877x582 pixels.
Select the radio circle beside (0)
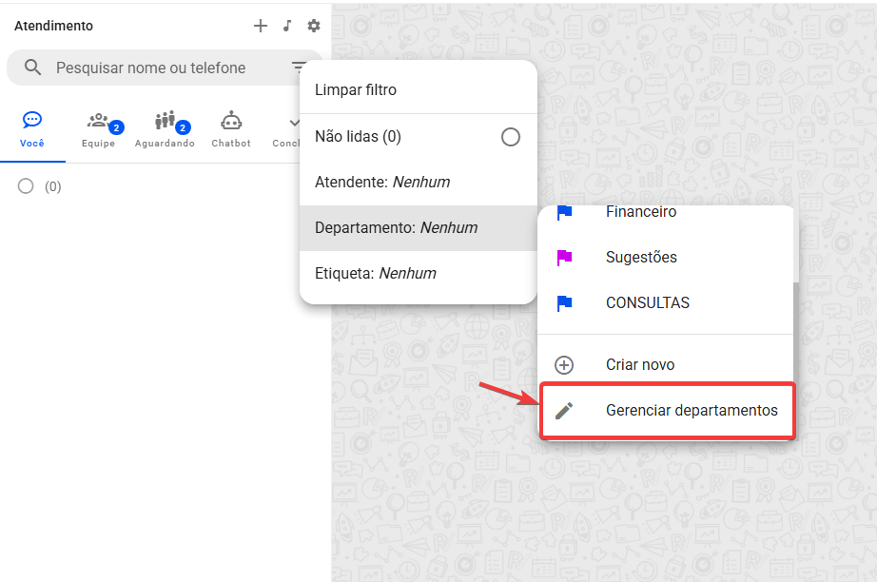coord(26,186)
